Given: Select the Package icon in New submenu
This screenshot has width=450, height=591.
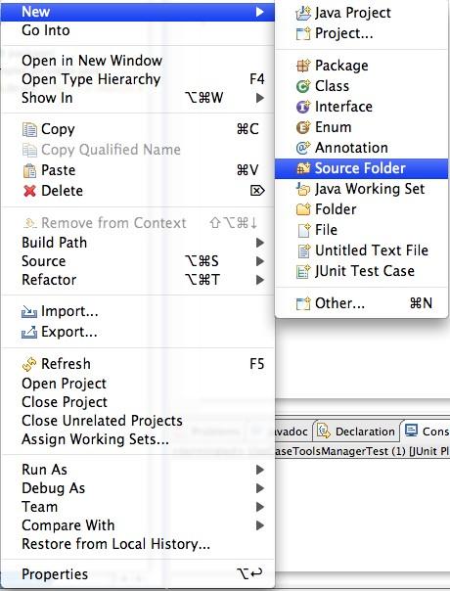Looking at the screenshot, I should (x=303, y=66).
